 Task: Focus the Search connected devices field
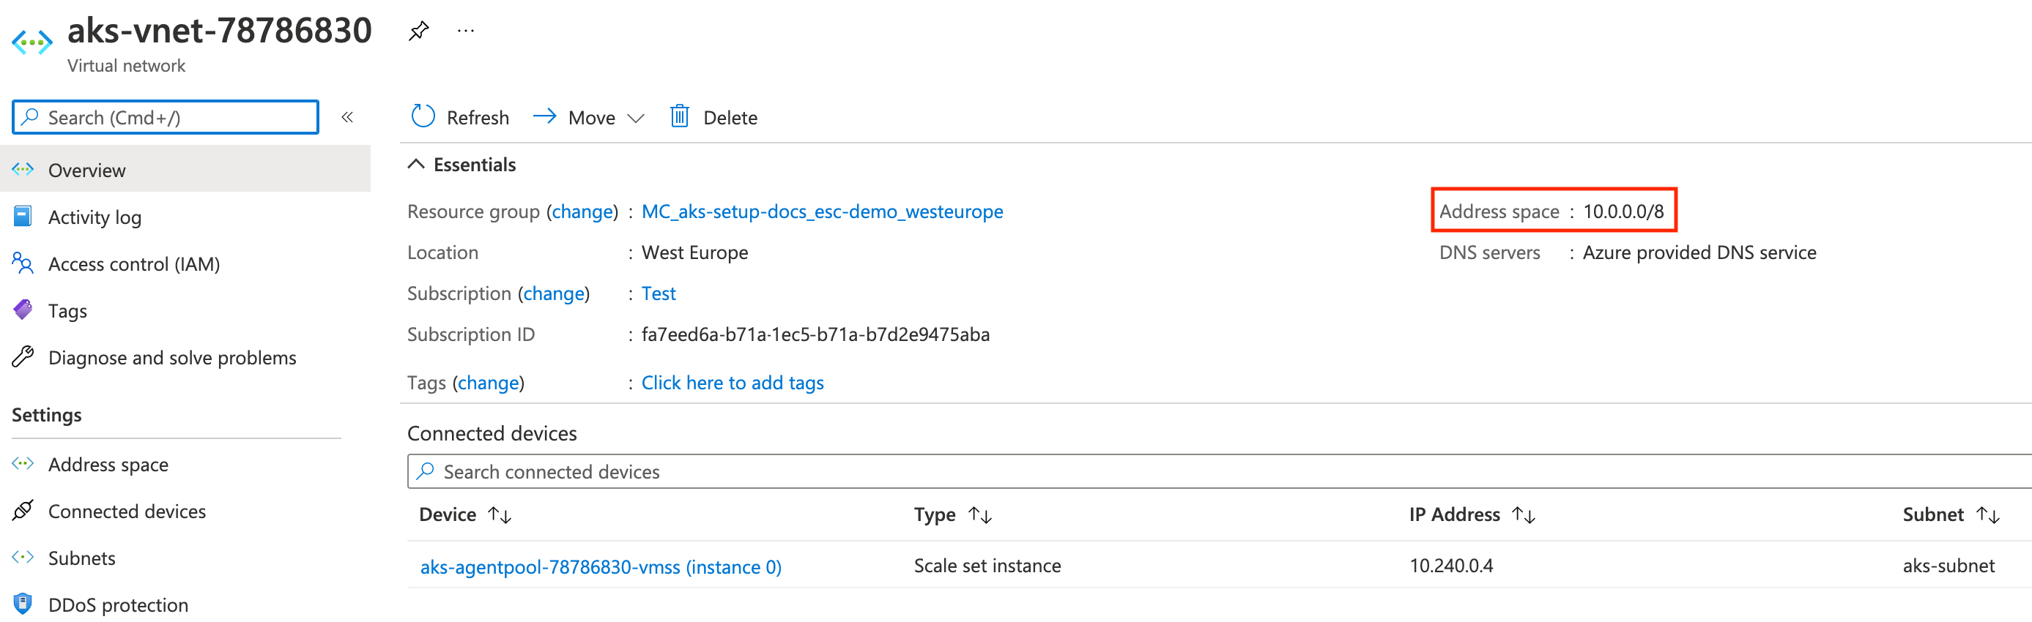[1183, 471]
